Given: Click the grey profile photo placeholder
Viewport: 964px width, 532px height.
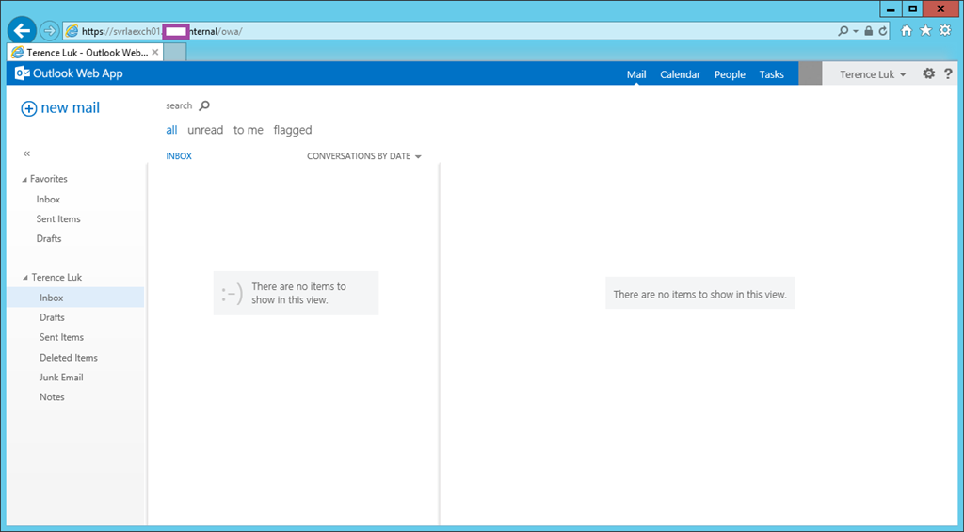Looking at the screenshot, I should point(811,73).
